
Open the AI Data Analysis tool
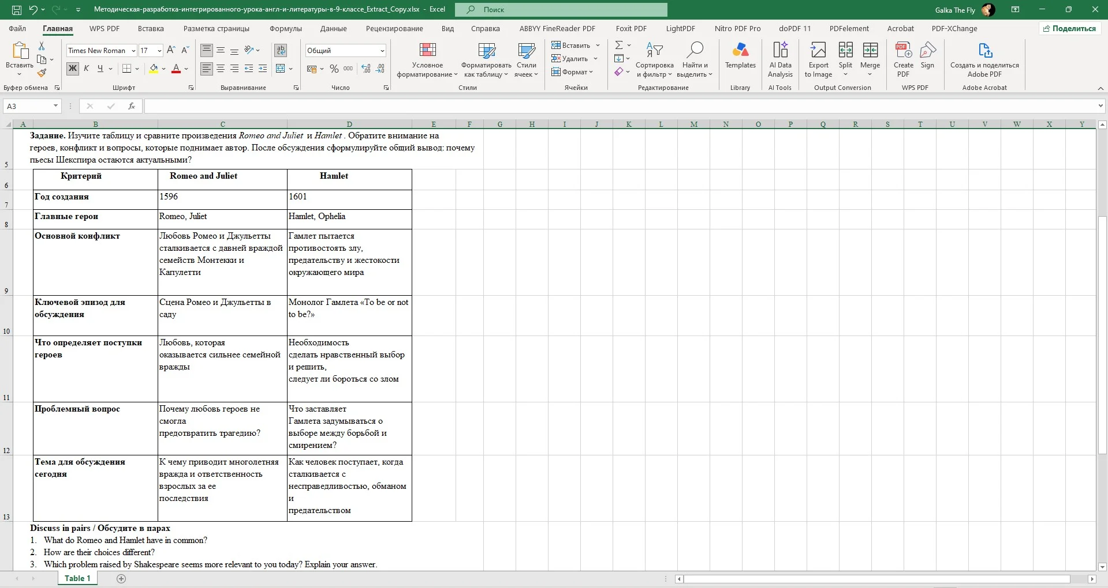(x=780, y=59)
